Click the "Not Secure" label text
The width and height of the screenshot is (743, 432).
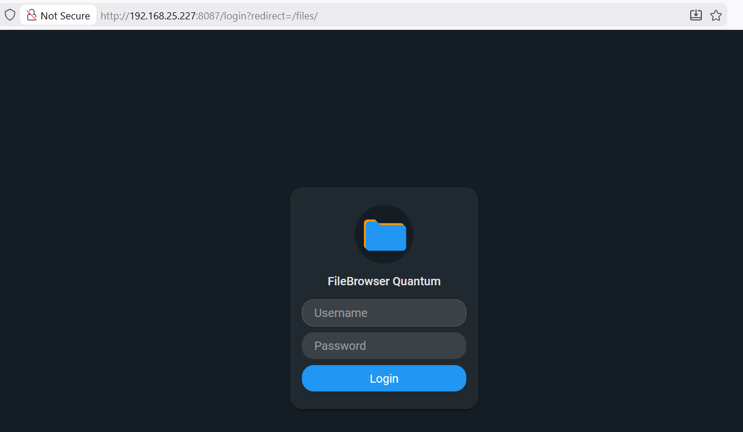coord(65,16)
